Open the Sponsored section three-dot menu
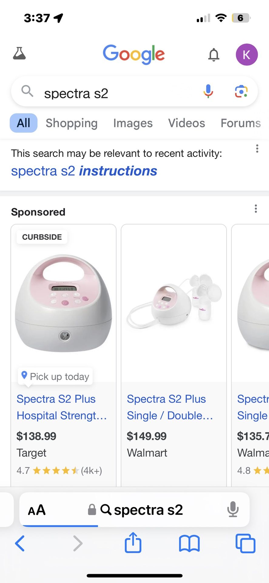This screenshot has height=583, width=269. pos(256,209)
